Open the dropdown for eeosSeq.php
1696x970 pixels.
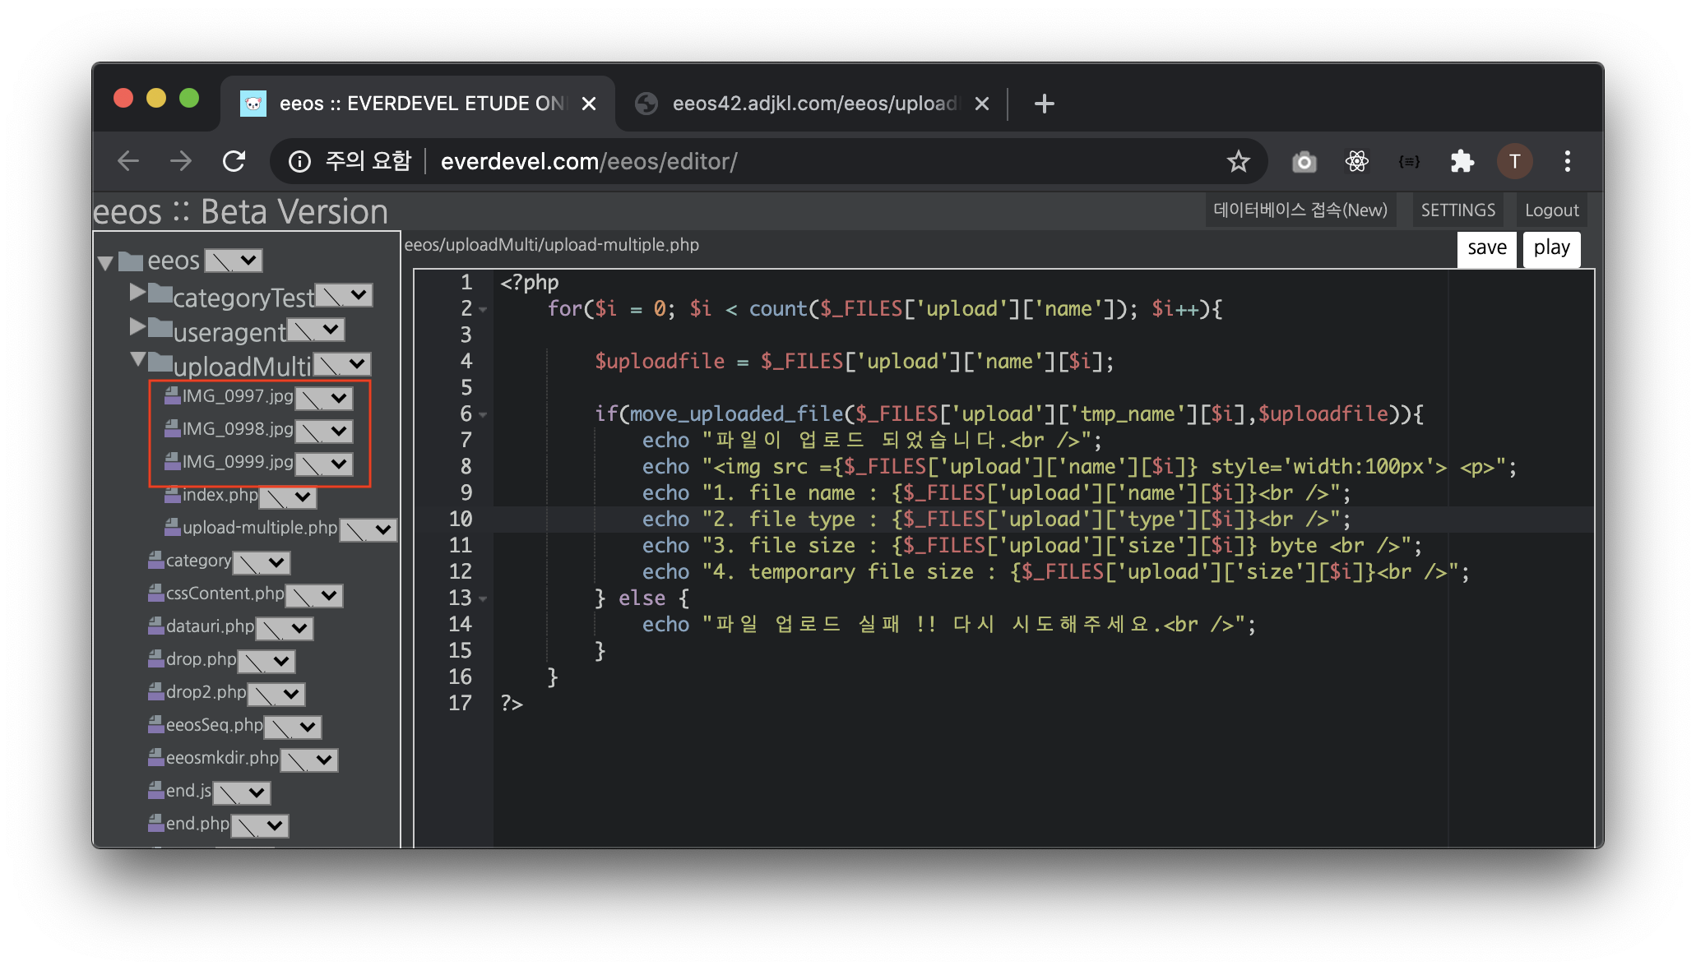[x=293, y=727]
